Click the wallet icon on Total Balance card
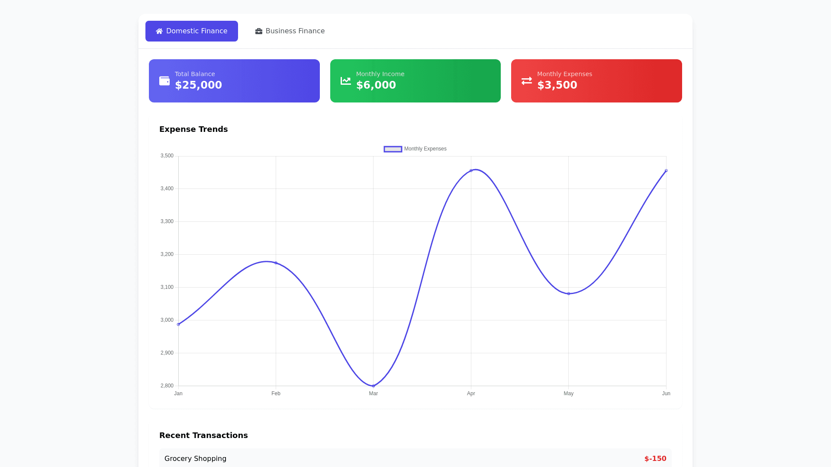Screen dimensions: 831x467 coord(164,80)
